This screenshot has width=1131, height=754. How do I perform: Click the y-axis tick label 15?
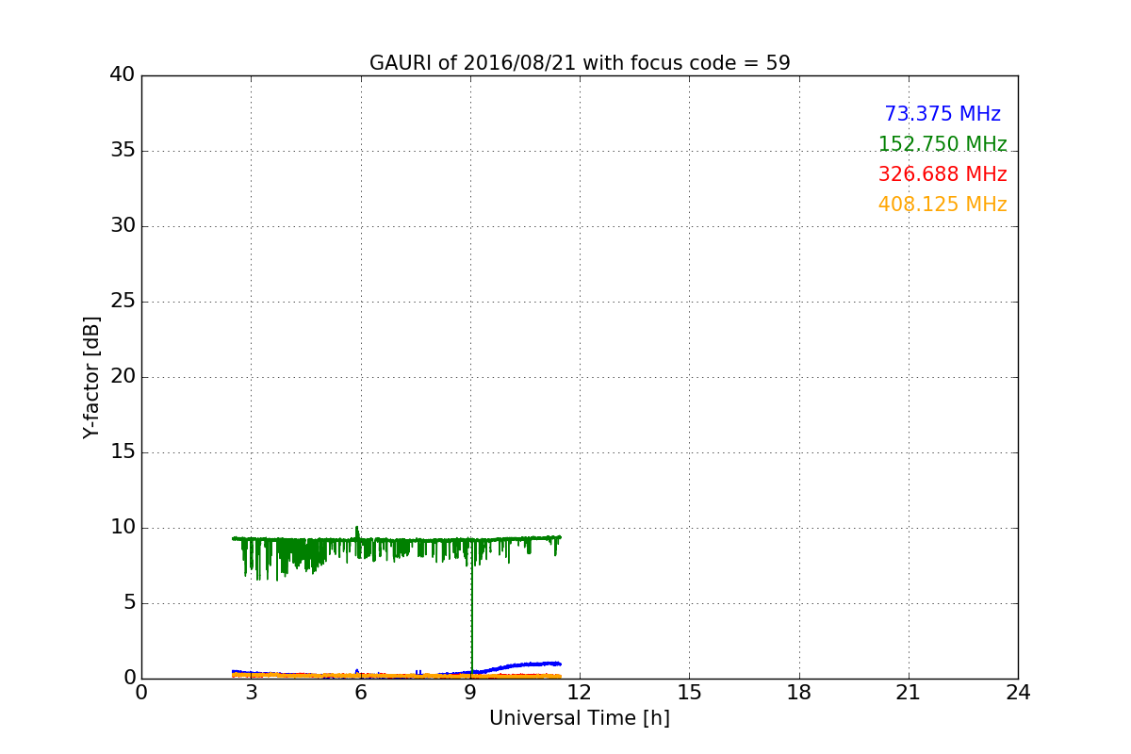pyautogui.click(x=123, y=452)
